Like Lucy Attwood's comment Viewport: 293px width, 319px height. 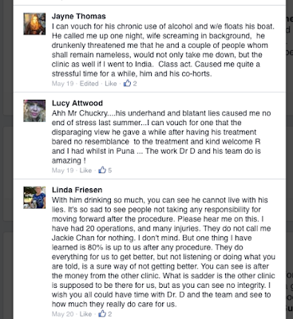pos(85,170)
